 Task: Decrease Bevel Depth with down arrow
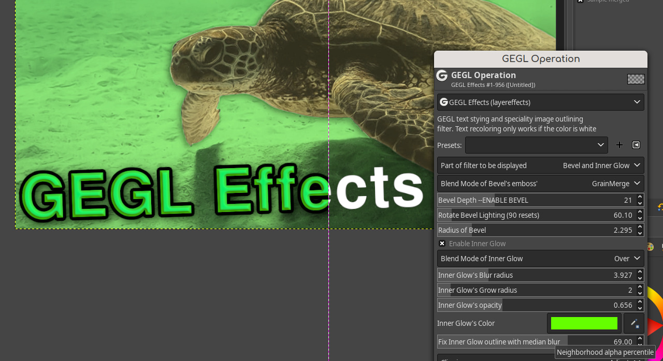(640, 203)
